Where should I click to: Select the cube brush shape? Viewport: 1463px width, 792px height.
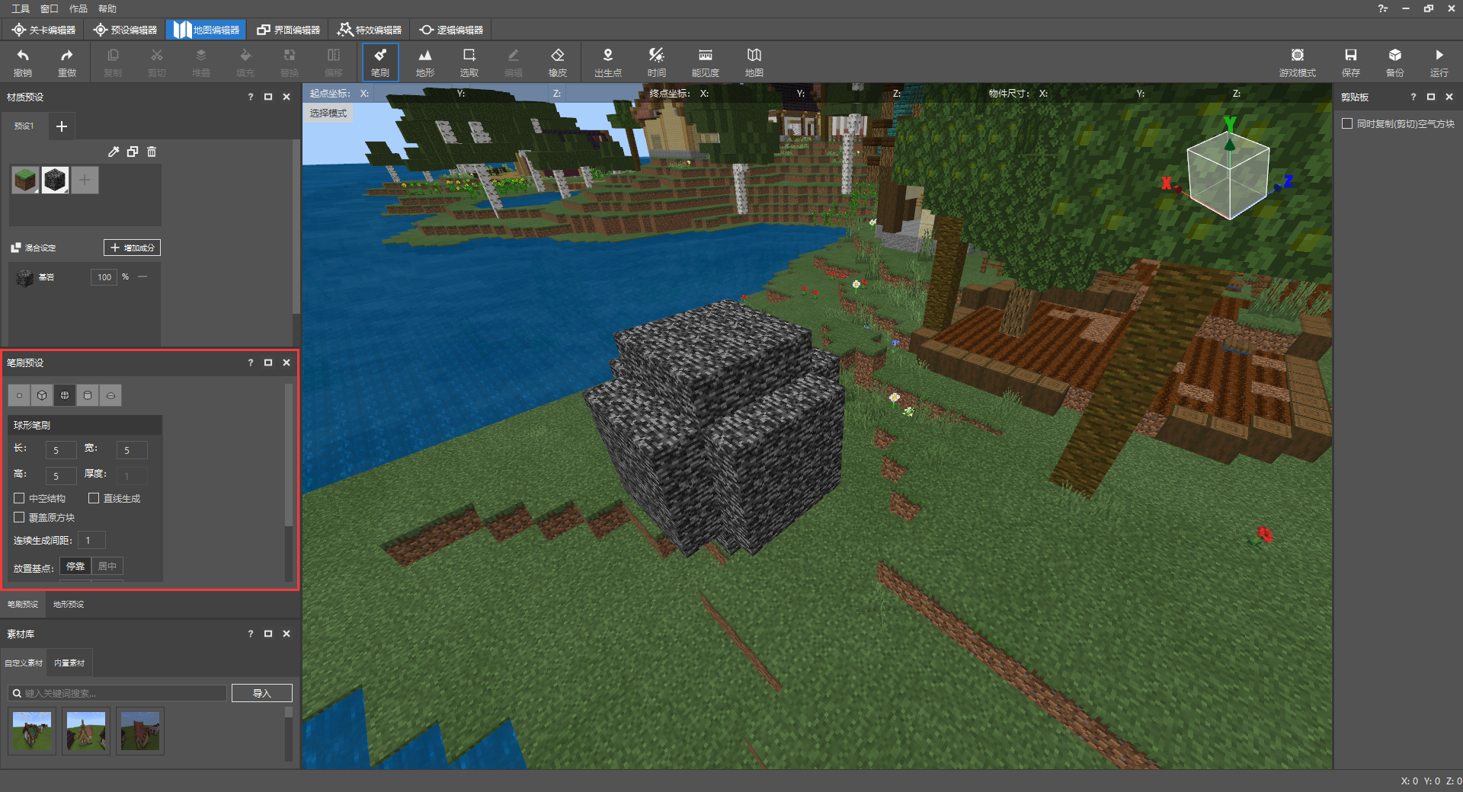click(x=42, y=395)
